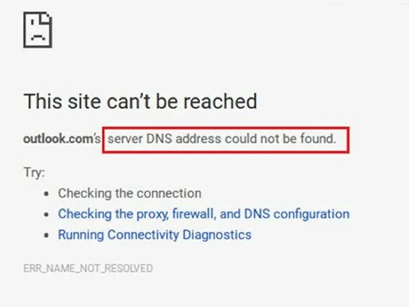The width and height of the screenshot is (409, 307).
Task: Click the folded corner of the sad document icon
Action: [x=46, y=18]
